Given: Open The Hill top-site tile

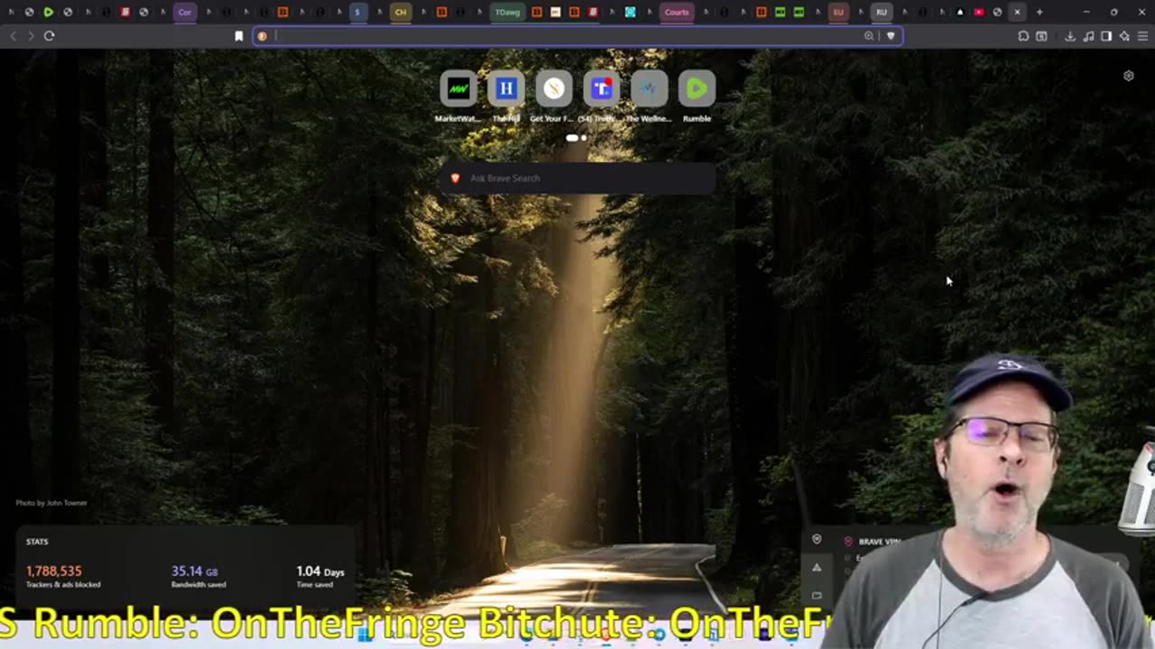Looking at the screenshot, I should tap(506, 96).
